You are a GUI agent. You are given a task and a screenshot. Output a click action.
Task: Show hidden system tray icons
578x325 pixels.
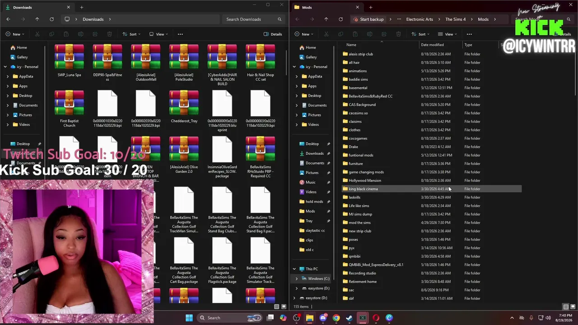[512, 318]
